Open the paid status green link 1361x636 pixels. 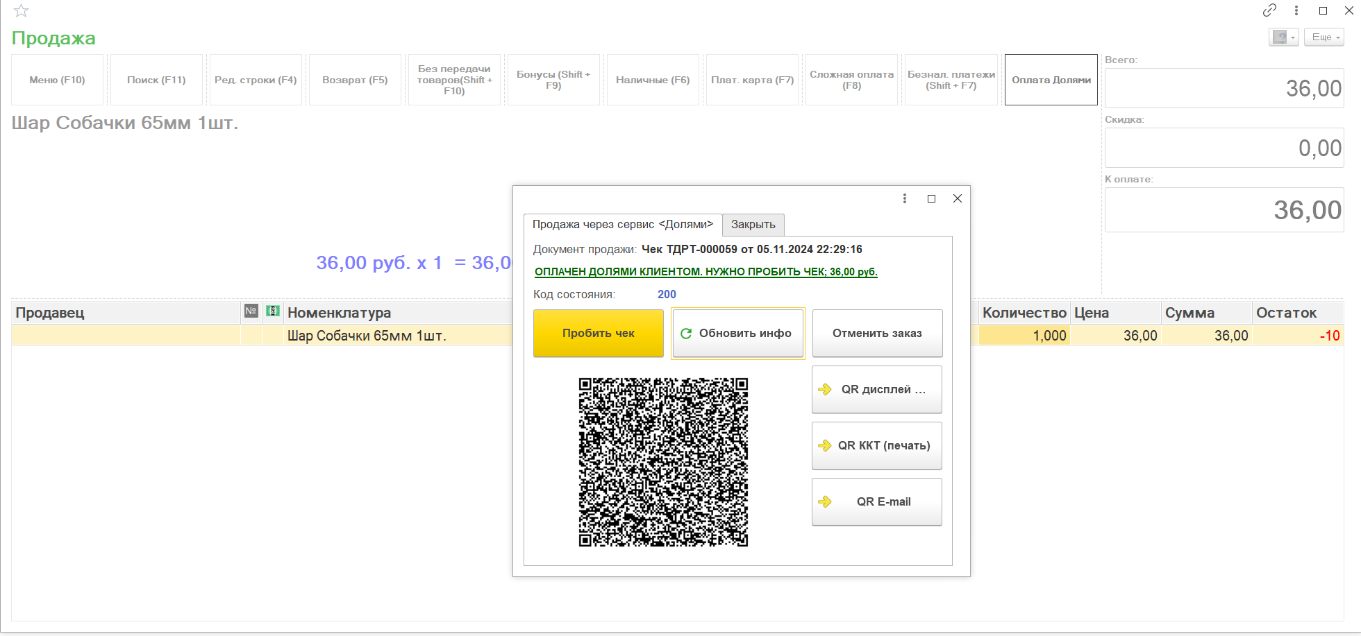point(706,272)
